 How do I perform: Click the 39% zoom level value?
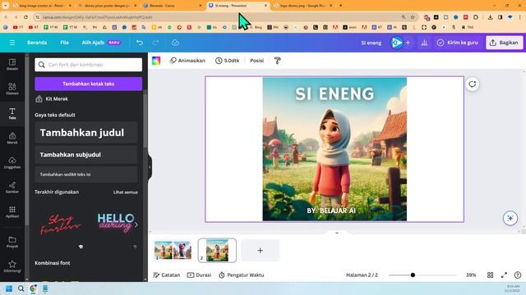[471, 275]
